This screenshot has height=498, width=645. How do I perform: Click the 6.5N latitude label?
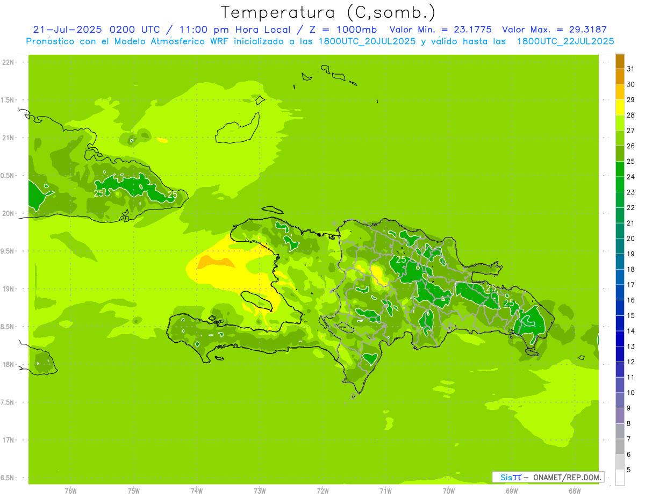pos(8,478)
